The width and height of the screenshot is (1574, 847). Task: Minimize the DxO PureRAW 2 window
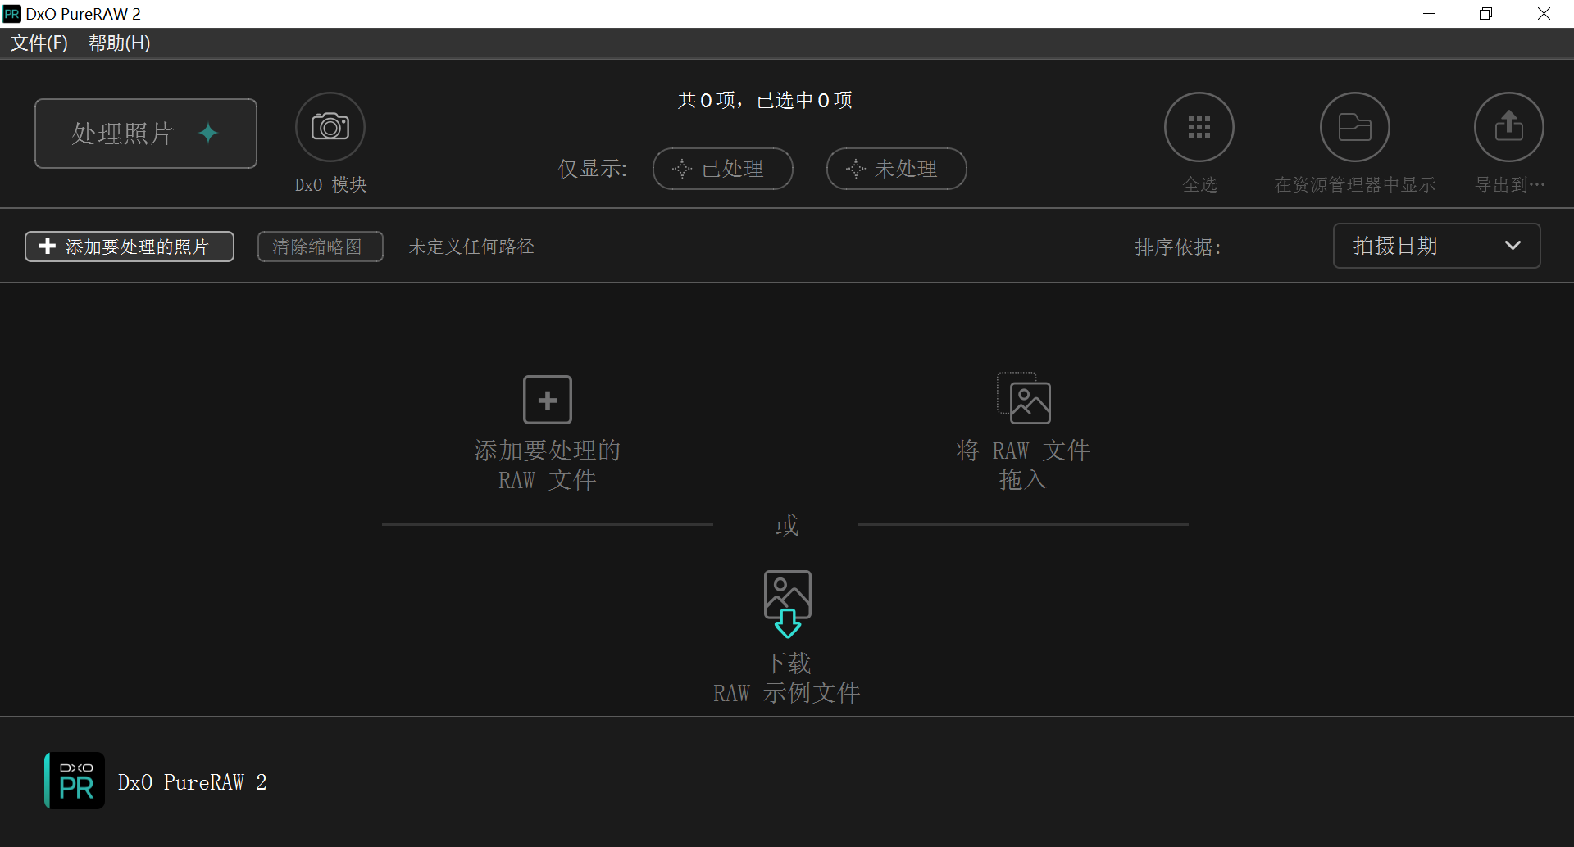1430,14
